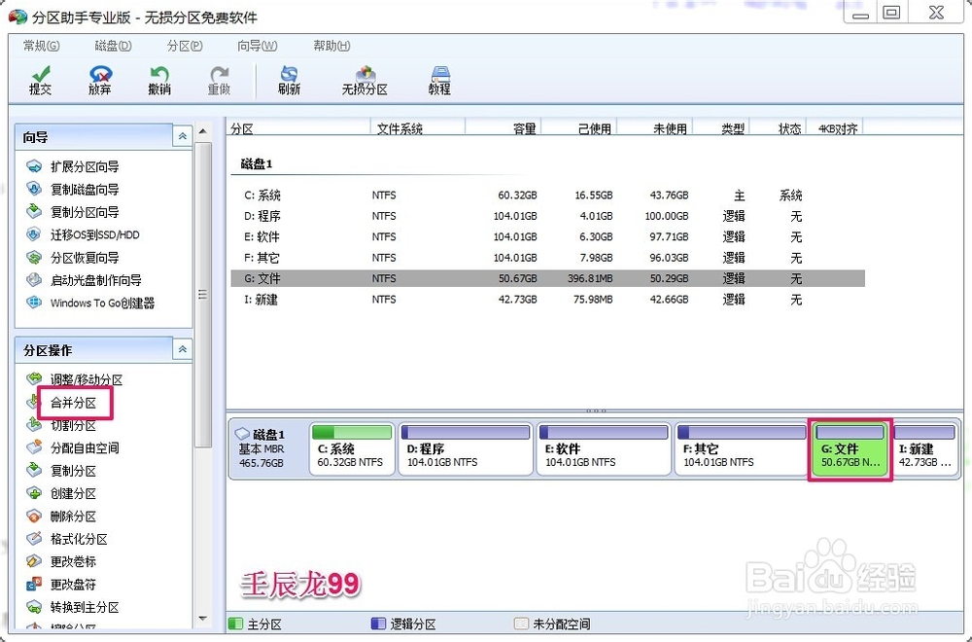This screenshot has width=972, height=642.
Task: Click the 刷新 (refresh) toolbar icon
Action: tap(289, 81)
